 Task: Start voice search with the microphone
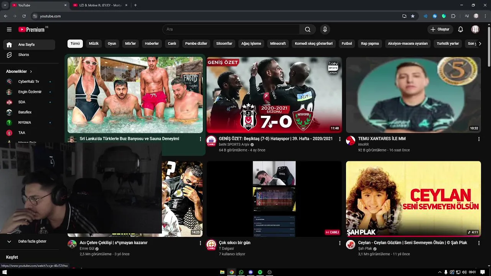325,30
